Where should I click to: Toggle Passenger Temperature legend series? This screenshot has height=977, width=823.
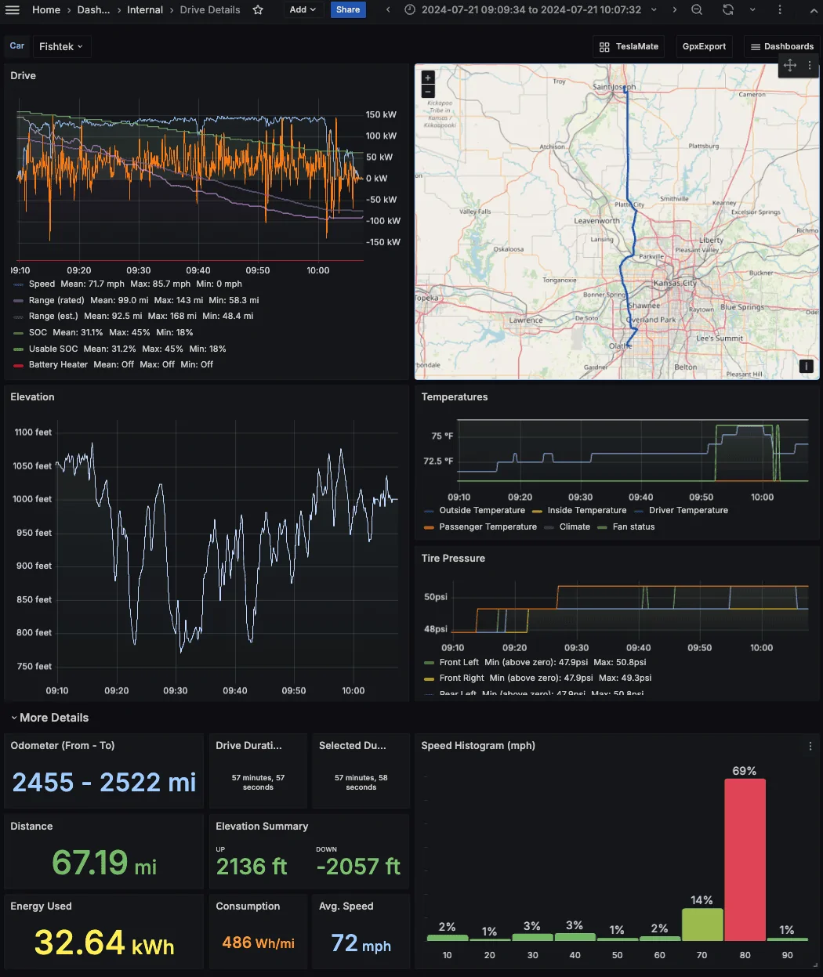coord(488,526)
